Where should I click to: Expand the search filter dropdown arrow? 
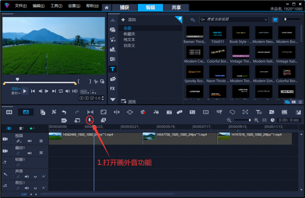[x=205, y=20]
